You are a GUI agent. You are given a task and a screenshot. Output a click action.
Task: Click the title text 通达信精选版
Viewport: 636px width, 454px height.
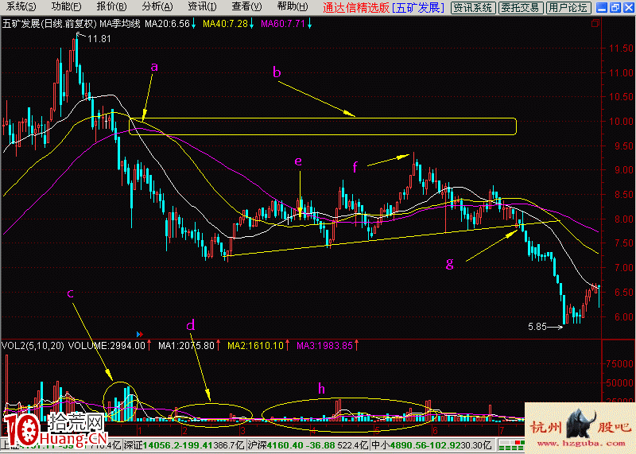tap(356, 7)
